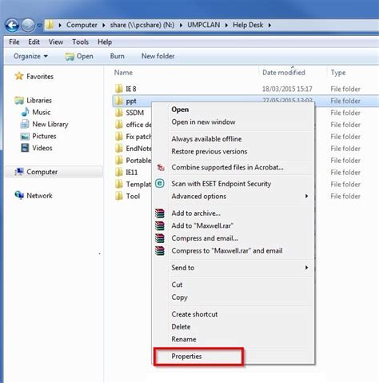The height and width of the screenshot is (383, 379).
Task: Select Computer in the address breadcrumb
Action: [x=82, y=25]
